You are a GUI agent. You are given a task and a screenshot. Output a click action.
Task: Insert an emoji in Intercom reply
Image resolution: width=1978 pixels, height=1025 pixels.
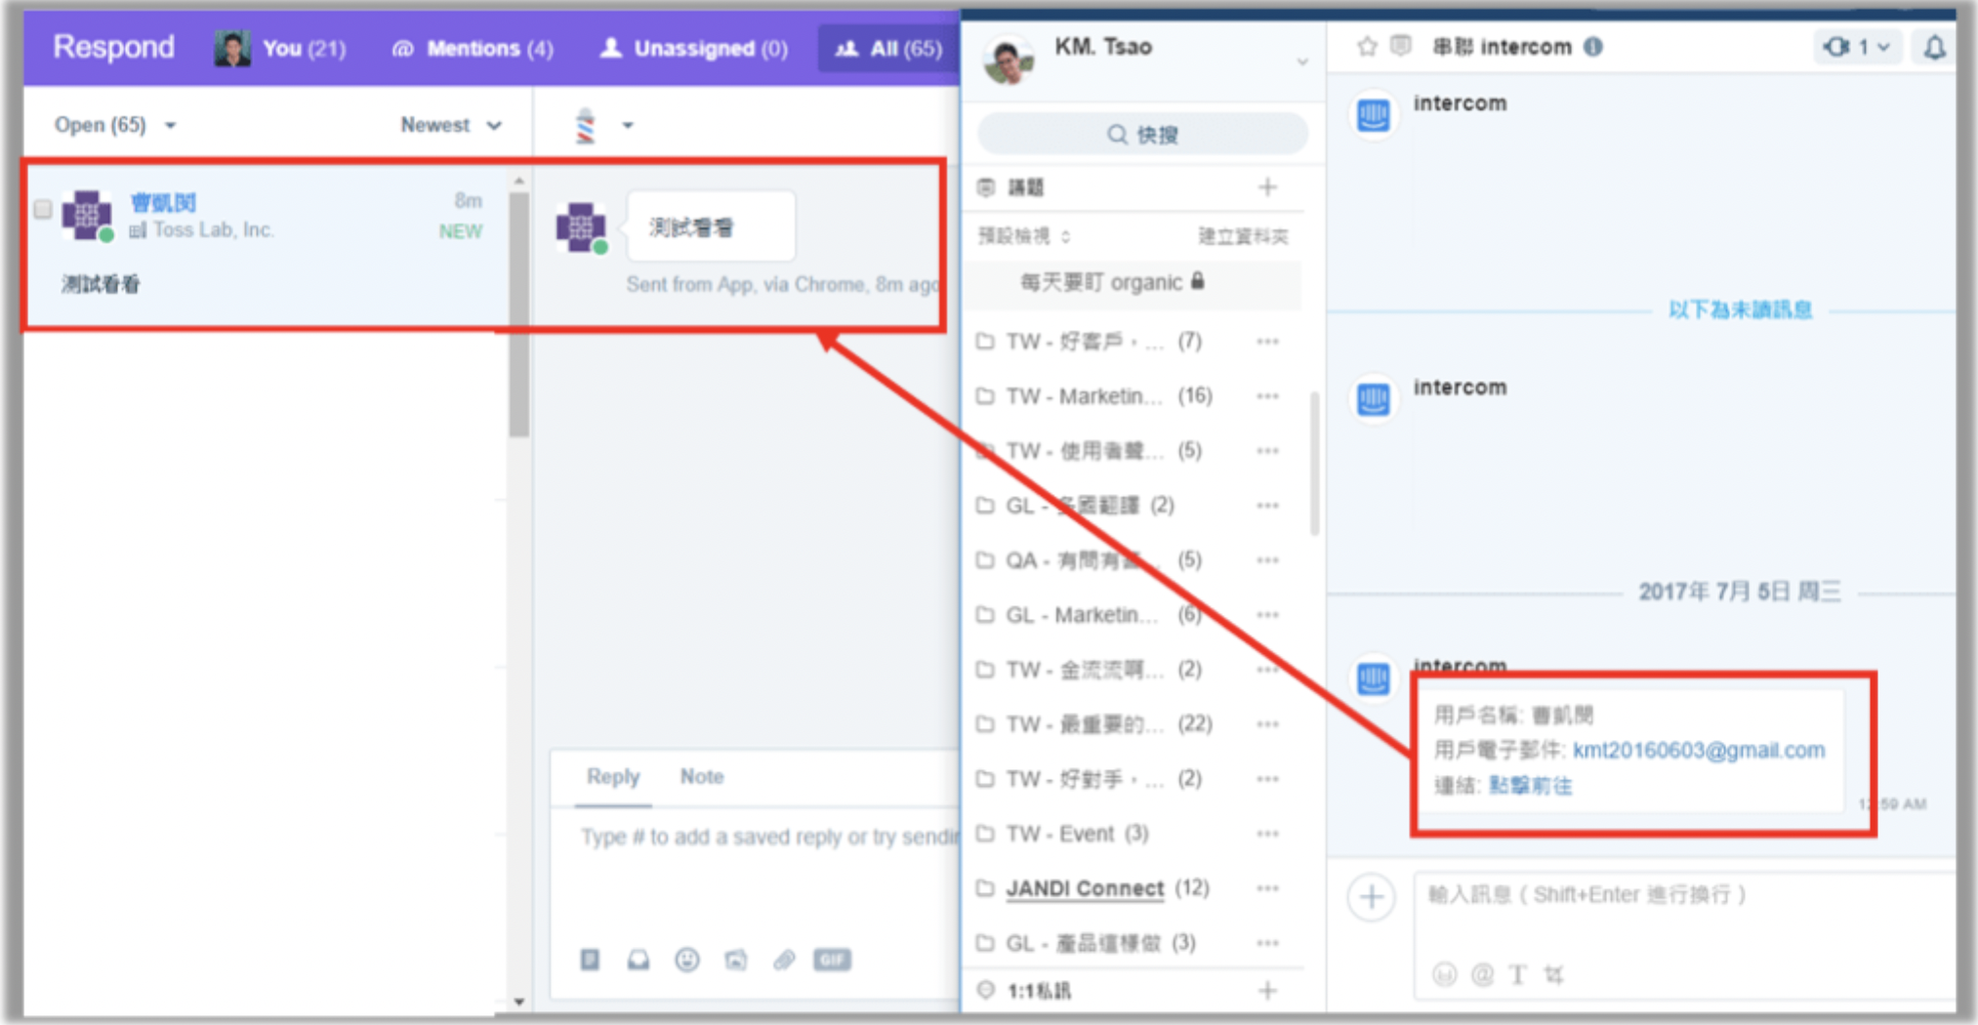pyautogui.click(x=687, y=960)
